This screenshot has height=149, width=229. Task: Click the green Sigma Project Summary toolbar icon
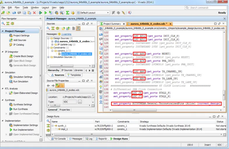pyautogui.click(x=68, y=13)
